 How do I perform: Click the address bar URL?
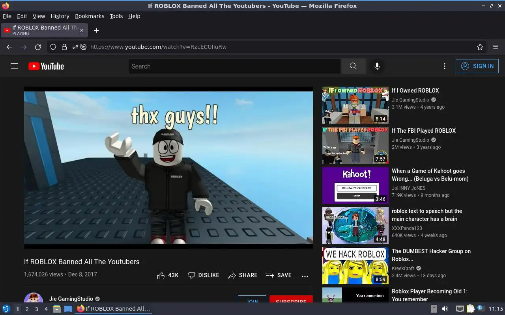click(158, 47)
